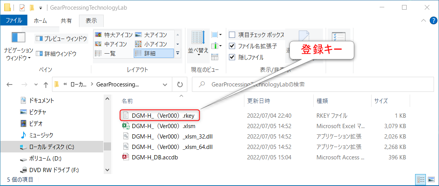Click the Excel icon of the xlsm file

[x=126, y=126]
